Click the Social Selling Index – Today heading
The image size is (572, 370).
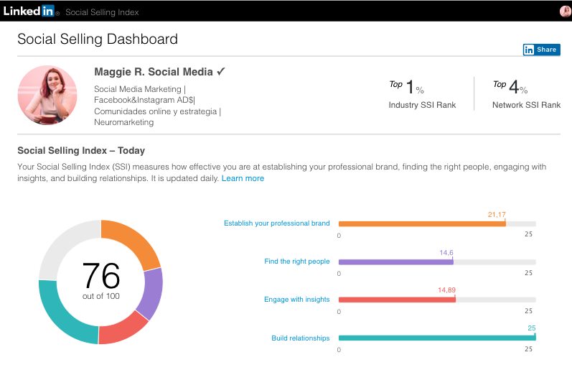(81, 150)
